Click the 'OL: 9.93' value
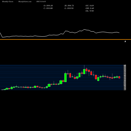This screenshot has width=131, height=131. click(x=90, y=11)
